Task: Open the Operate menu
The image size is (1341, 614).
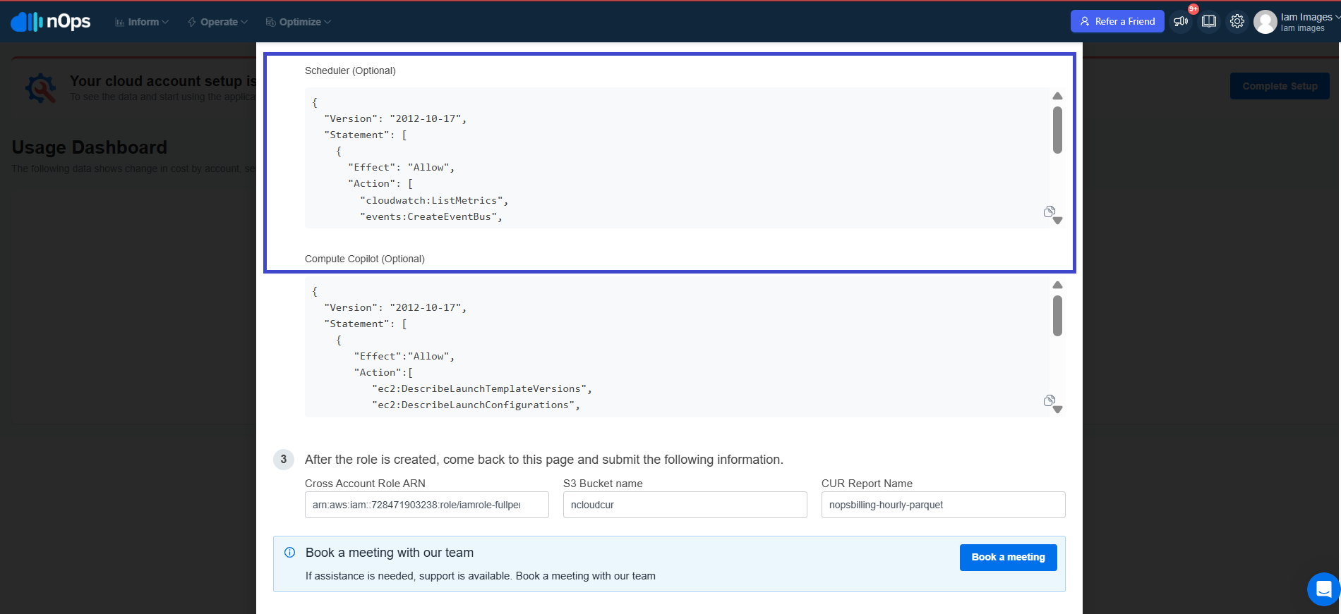Action: tap(217, 22)
